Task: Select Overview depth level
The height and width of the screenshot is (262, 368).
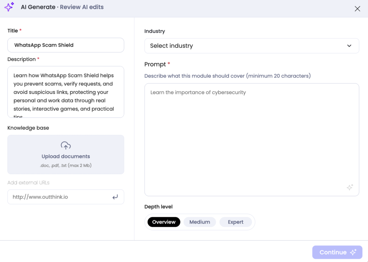Action: 164,222
